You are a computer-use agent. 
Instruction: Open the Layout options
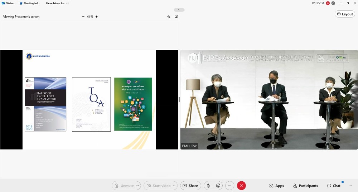(345, 14)
